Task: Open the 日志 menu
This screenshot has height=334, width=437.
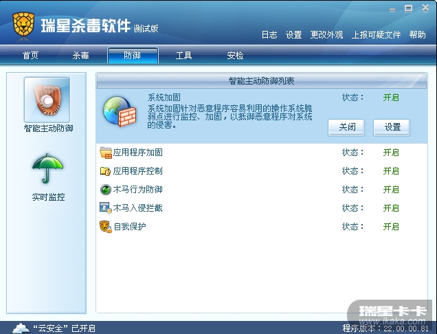Action: [269, 35]
